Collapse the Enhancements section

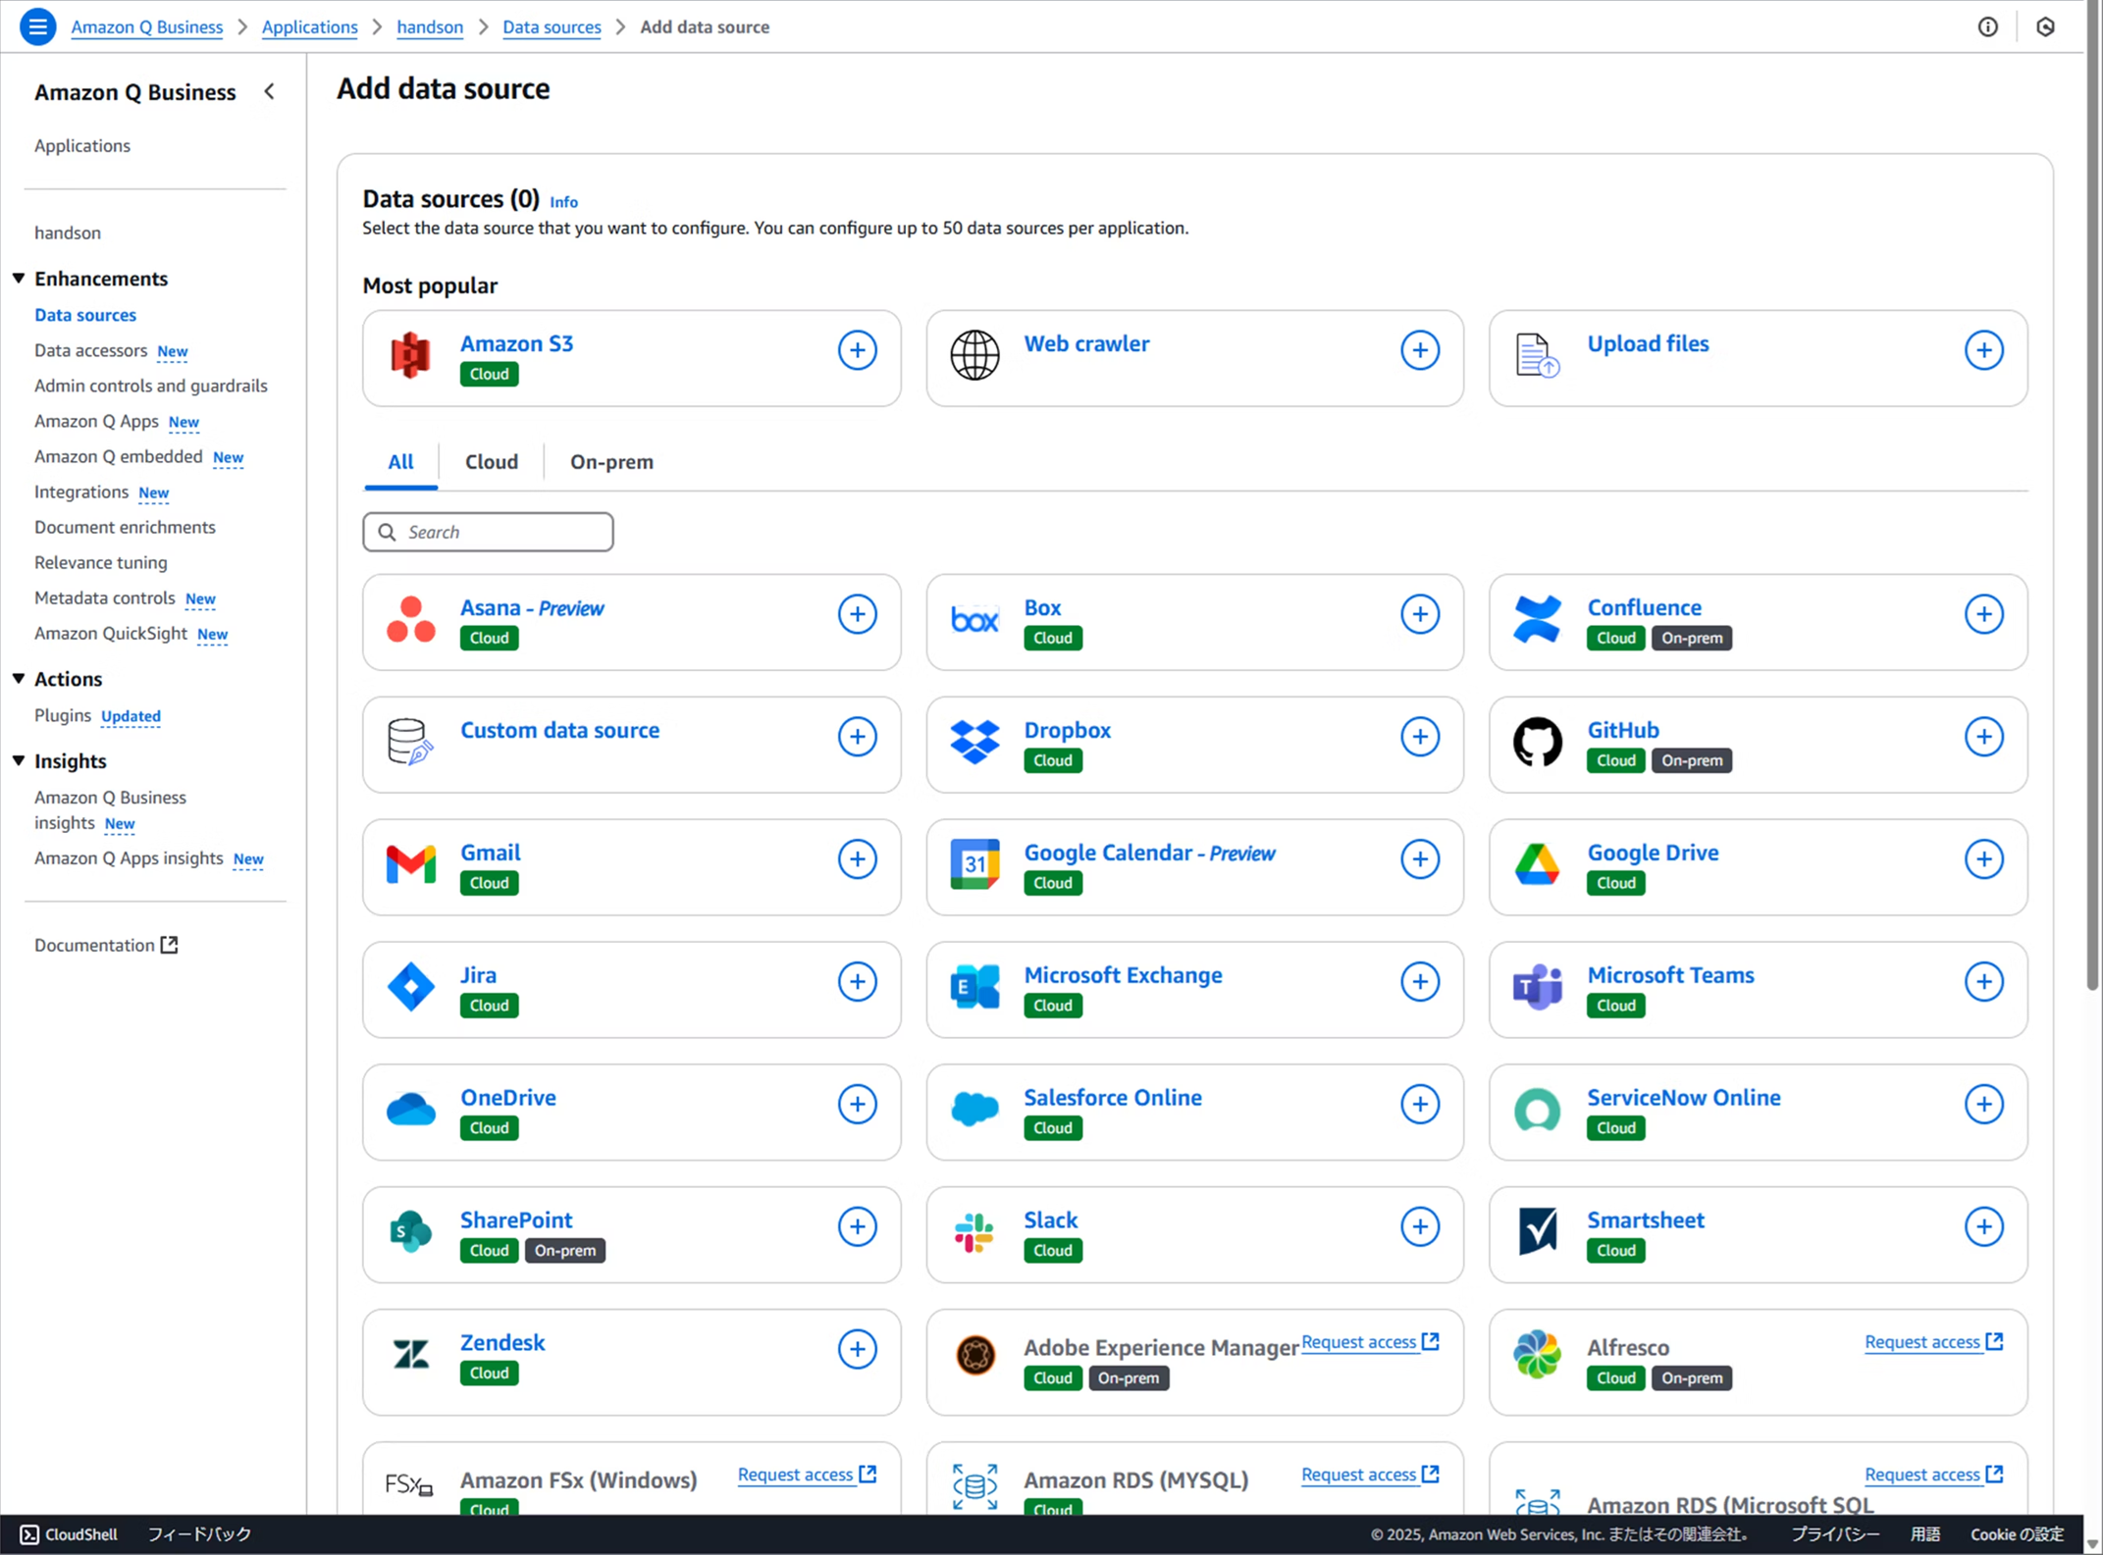pos(19,279)
